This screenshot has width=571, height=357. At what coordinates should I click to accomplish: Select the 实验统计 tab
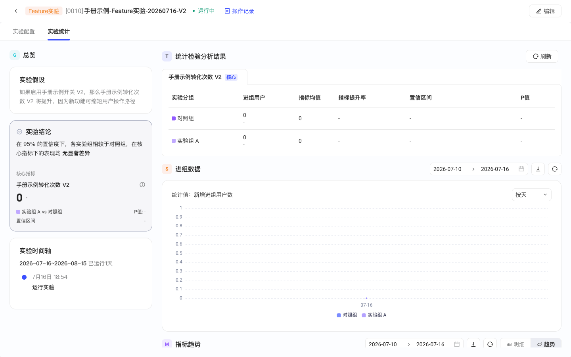tap(59, 31)
